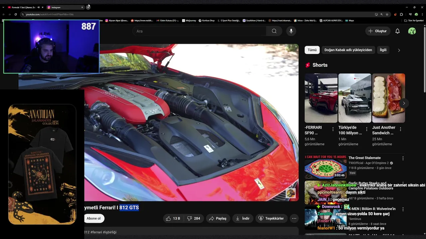Click the Abone ol subscribe button
Image resolution: width=426 pixels, height=239 pixels.
[x=94, y=218]
